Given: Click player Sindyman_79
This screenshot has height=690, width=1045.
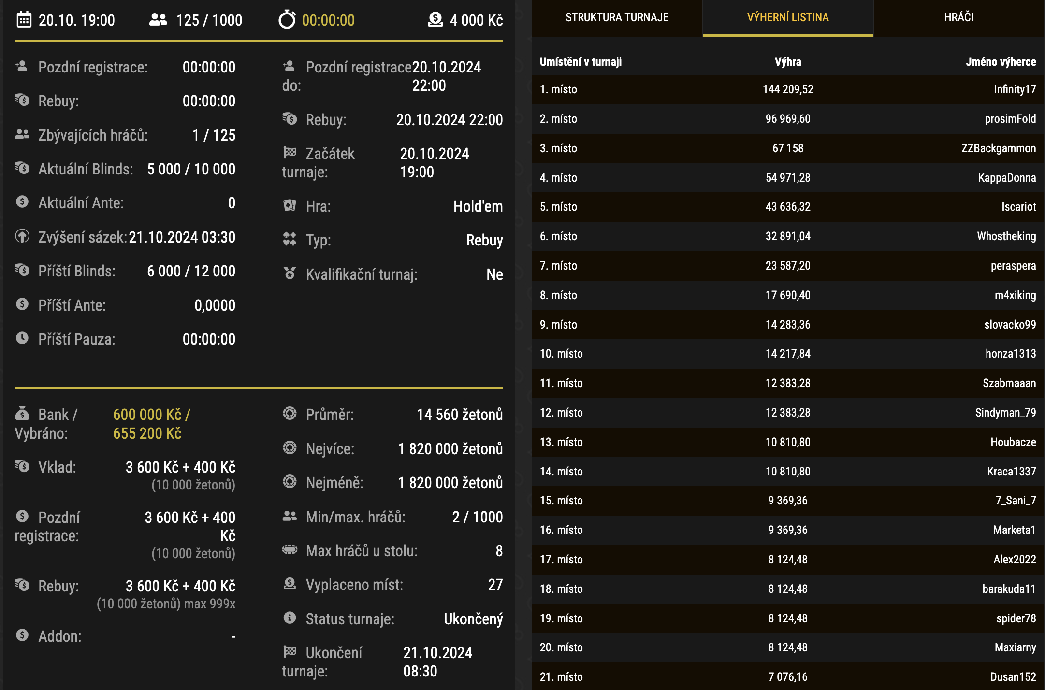Looking at the screenshot, I should [1005, 413].
